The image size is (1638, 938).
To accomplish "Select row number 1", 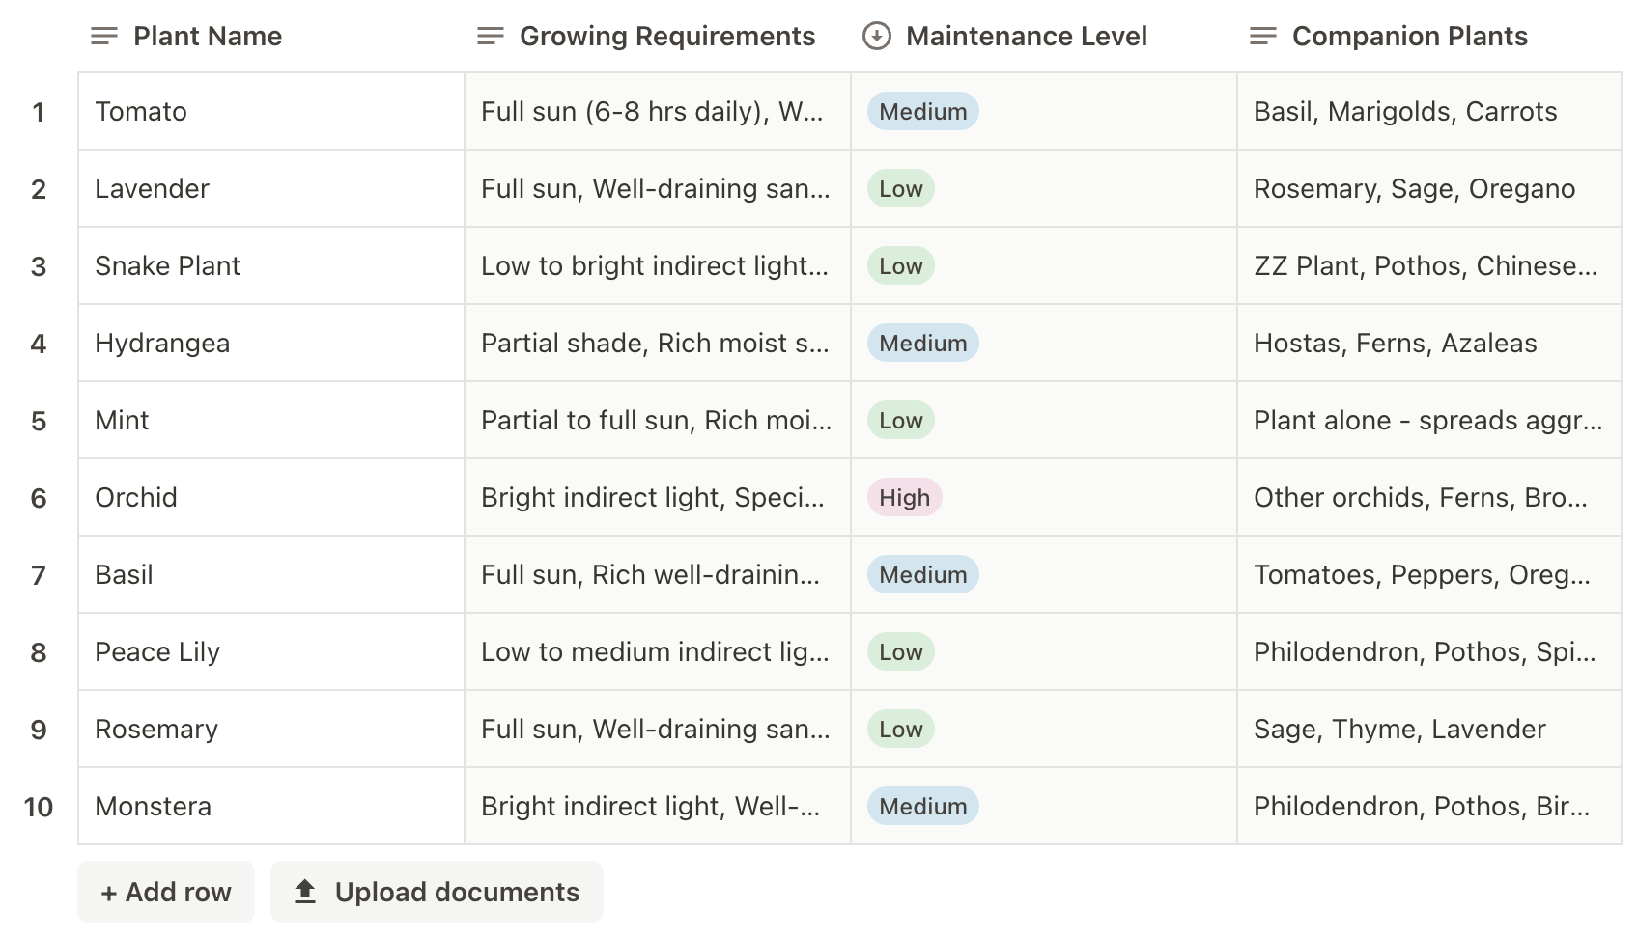I will point(39,112).
